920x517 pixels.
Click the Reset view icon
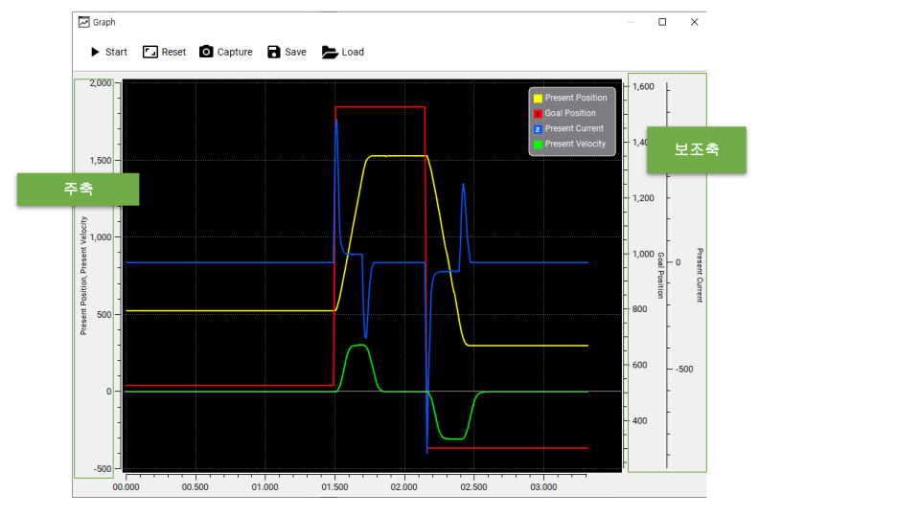tap(149, 52)
